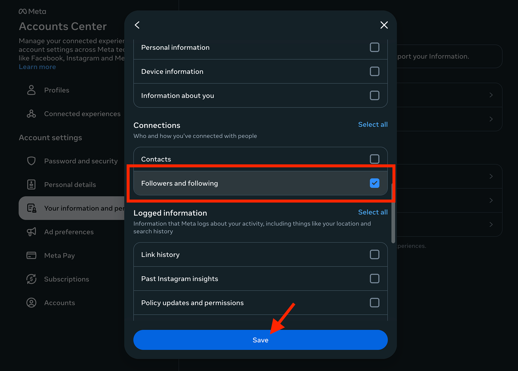Click the back arrow in the dialog

137,25
